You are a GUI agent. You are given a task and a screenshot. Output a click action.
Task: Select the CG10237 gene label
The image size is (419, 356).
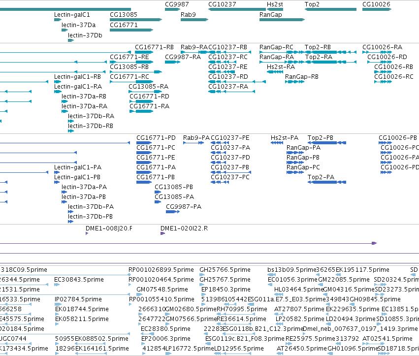[222, 4]
